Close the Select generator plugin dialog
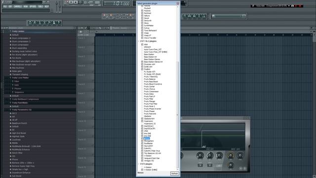This screenshot has height=178, width=316. tap(178, 3)
